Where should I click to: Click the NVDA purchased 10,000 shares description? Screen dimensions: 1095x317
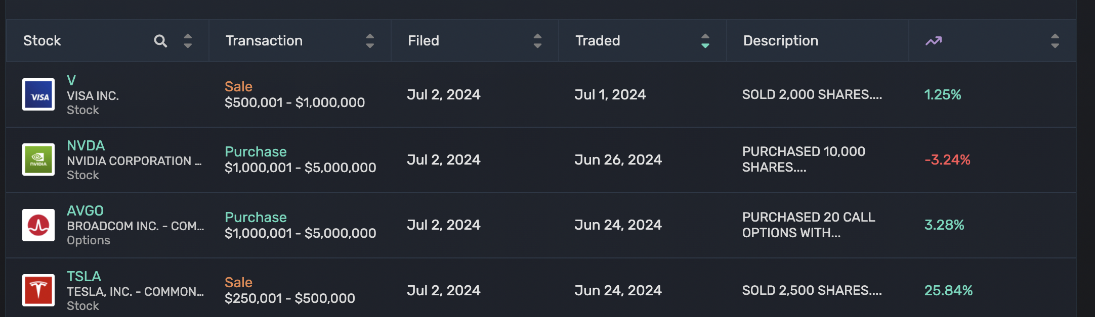pos(804,159)
